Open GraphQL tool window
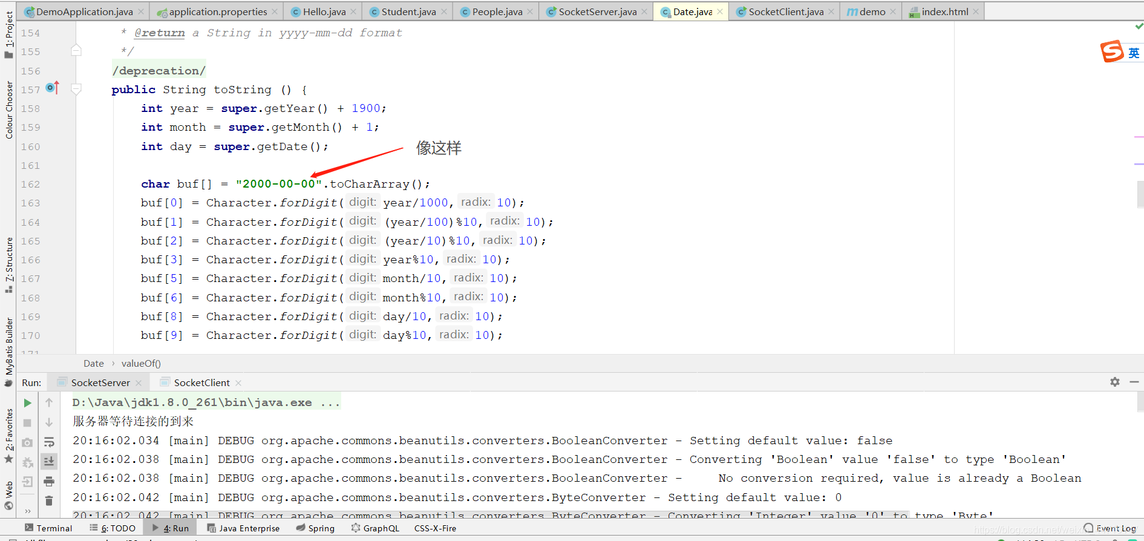The height and width of the screenshot is (541, 1144). point(375,528)
